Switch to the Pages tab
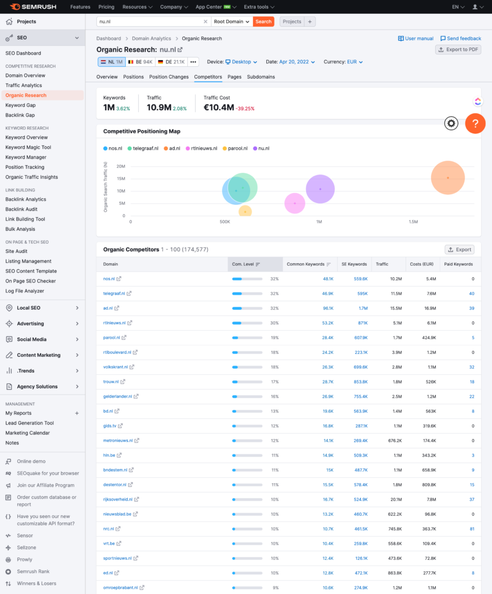This screenshot has width=492, height=594. click(x=234, y=77)
